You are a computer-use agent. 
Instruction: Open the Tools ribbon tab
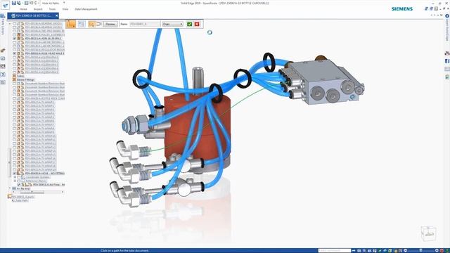tap(52, 9)
